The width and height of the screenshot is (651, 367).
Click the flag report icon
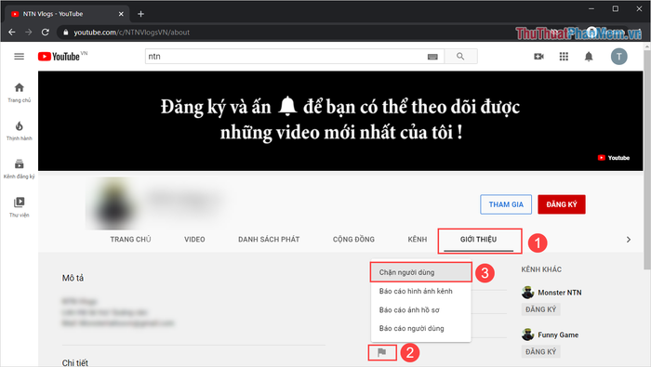coord(382,352)
